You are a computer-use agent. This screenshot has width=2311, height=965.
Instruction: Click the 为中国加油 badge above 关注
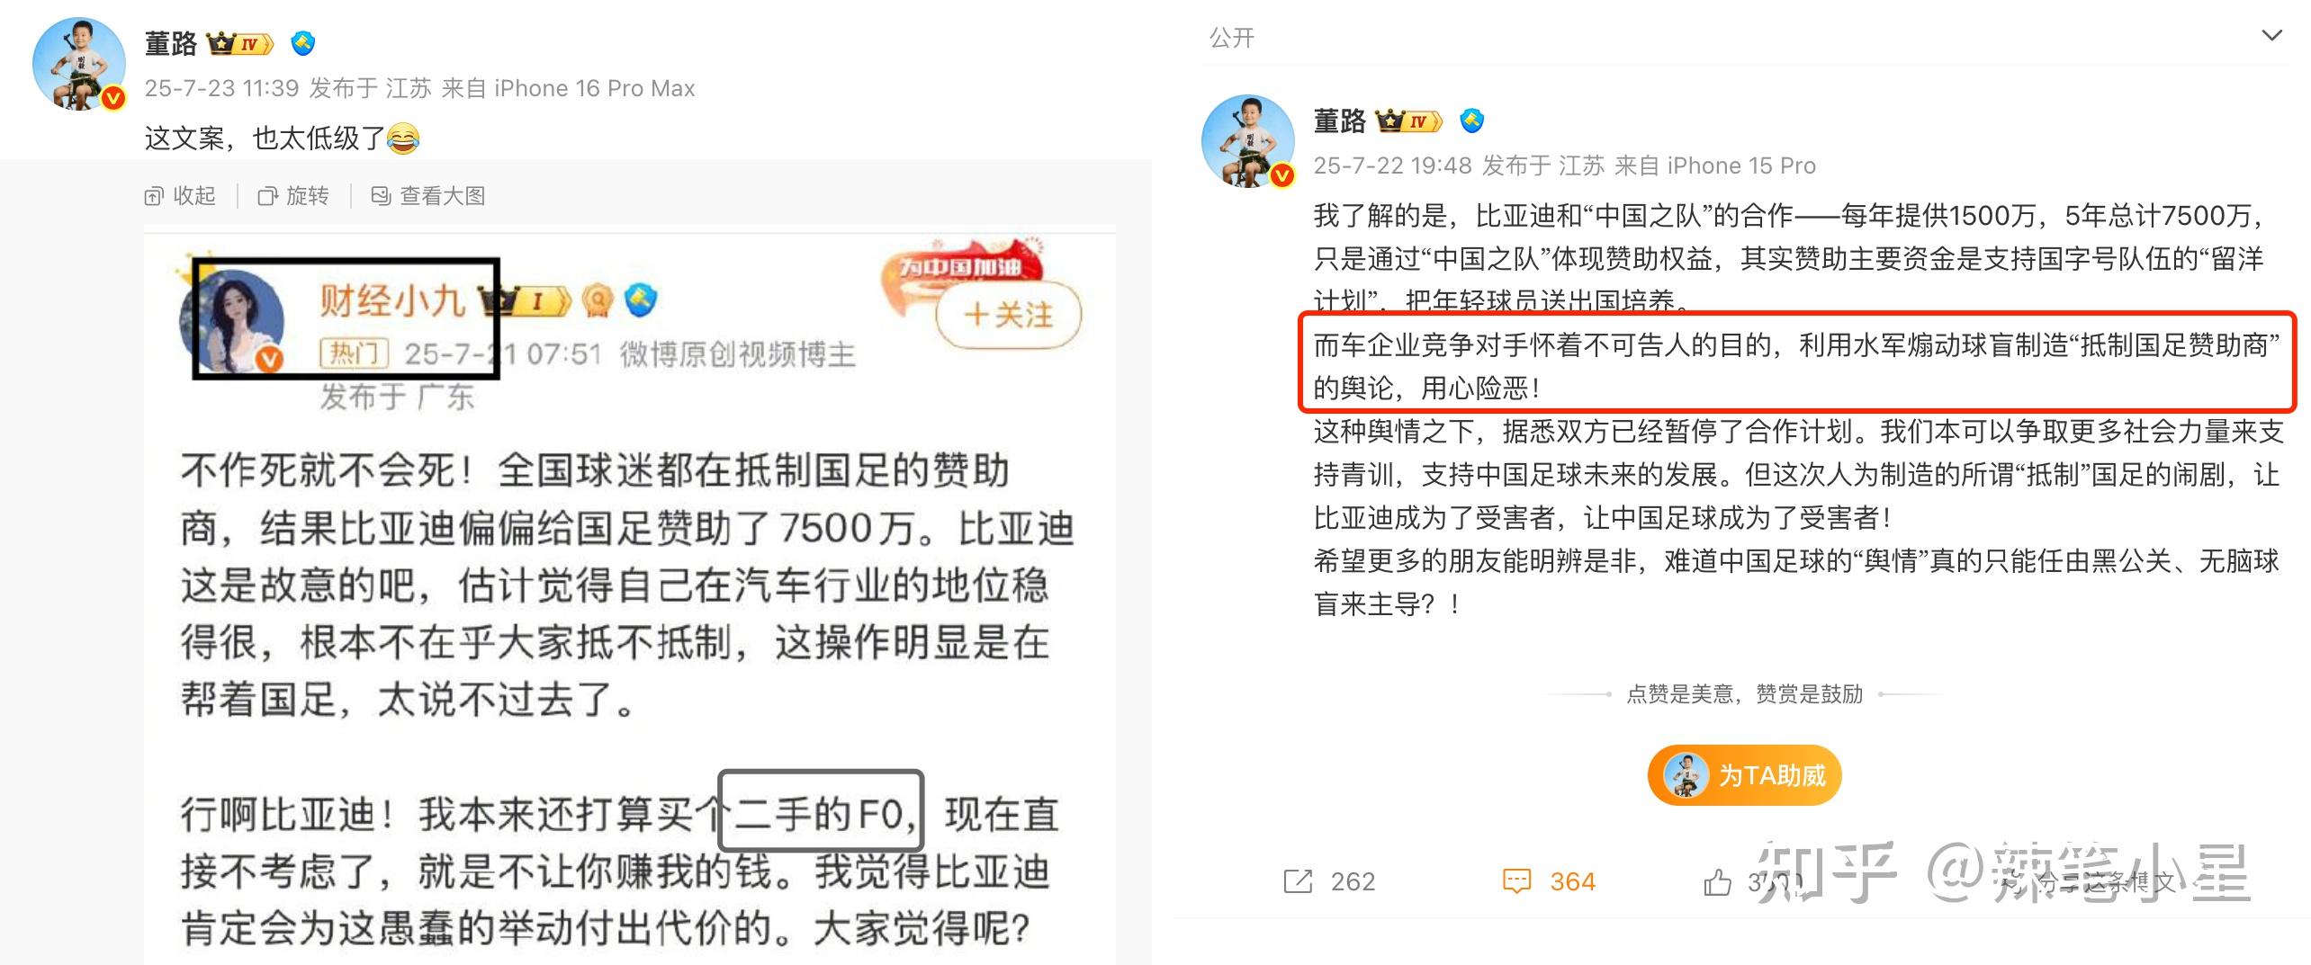coord(963,264)
